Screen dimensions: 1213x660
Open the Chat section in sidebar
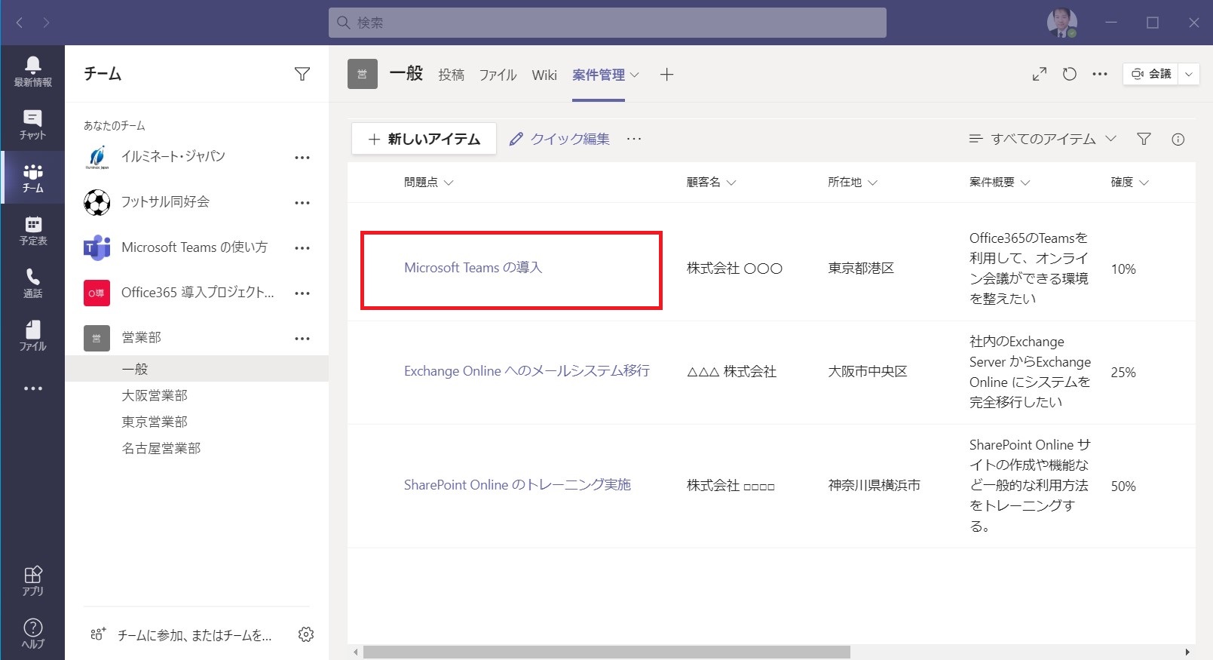pos(32,124)
